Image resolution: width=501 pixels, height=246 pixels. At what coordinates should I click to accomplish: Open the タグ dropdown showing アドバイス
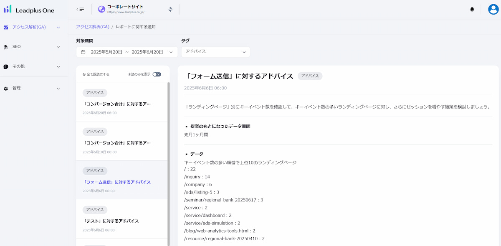coord(215,52)
